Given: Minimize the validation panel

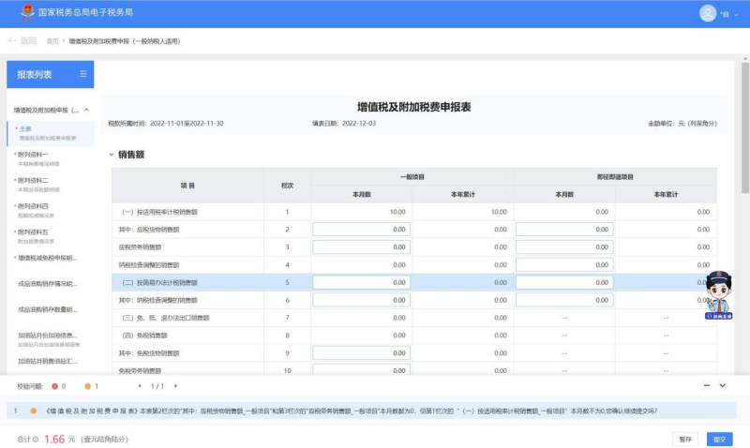Looking at the screenshot, I should (707, 385).
